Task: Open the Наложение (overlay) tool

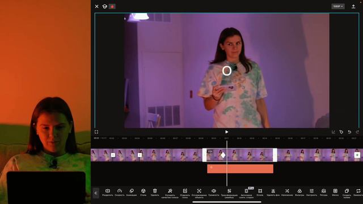Action: tap(287, 193)
